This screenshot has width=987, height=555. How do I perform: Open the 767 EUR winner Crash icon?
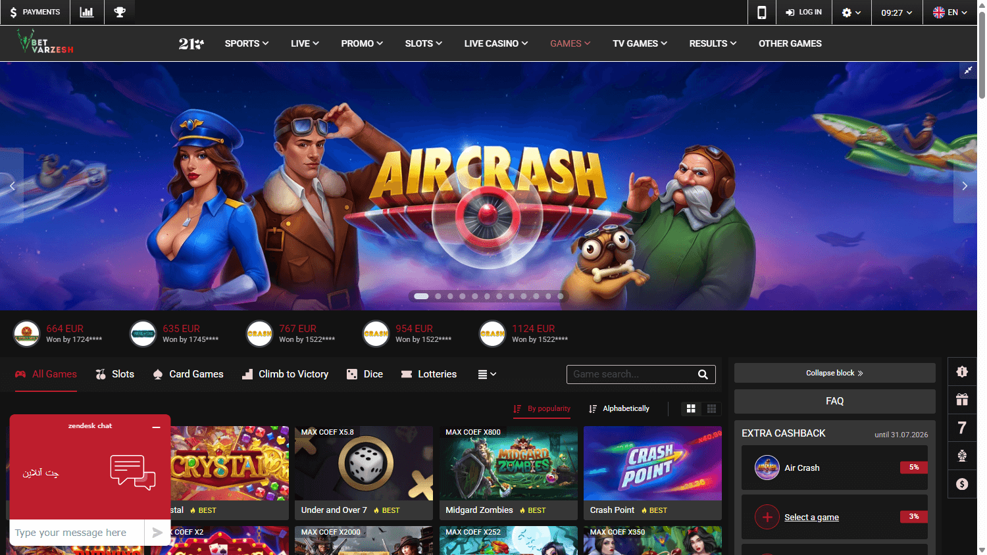(259, 333)
